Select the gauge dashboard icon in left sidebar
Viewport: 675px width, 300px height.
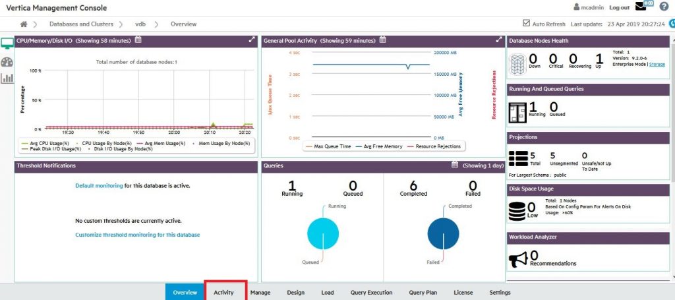click(7, 62)
